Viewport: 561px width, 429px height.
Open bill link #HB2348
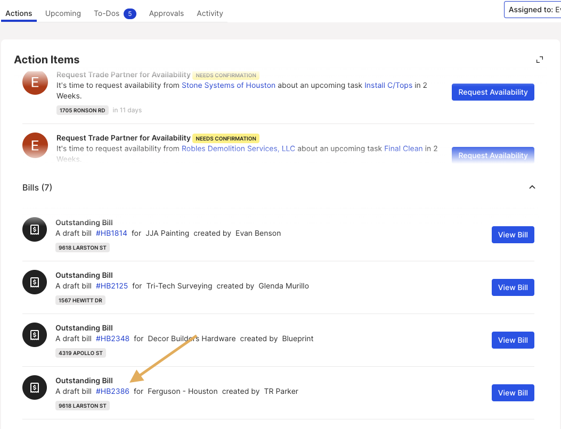pos(112,339)
